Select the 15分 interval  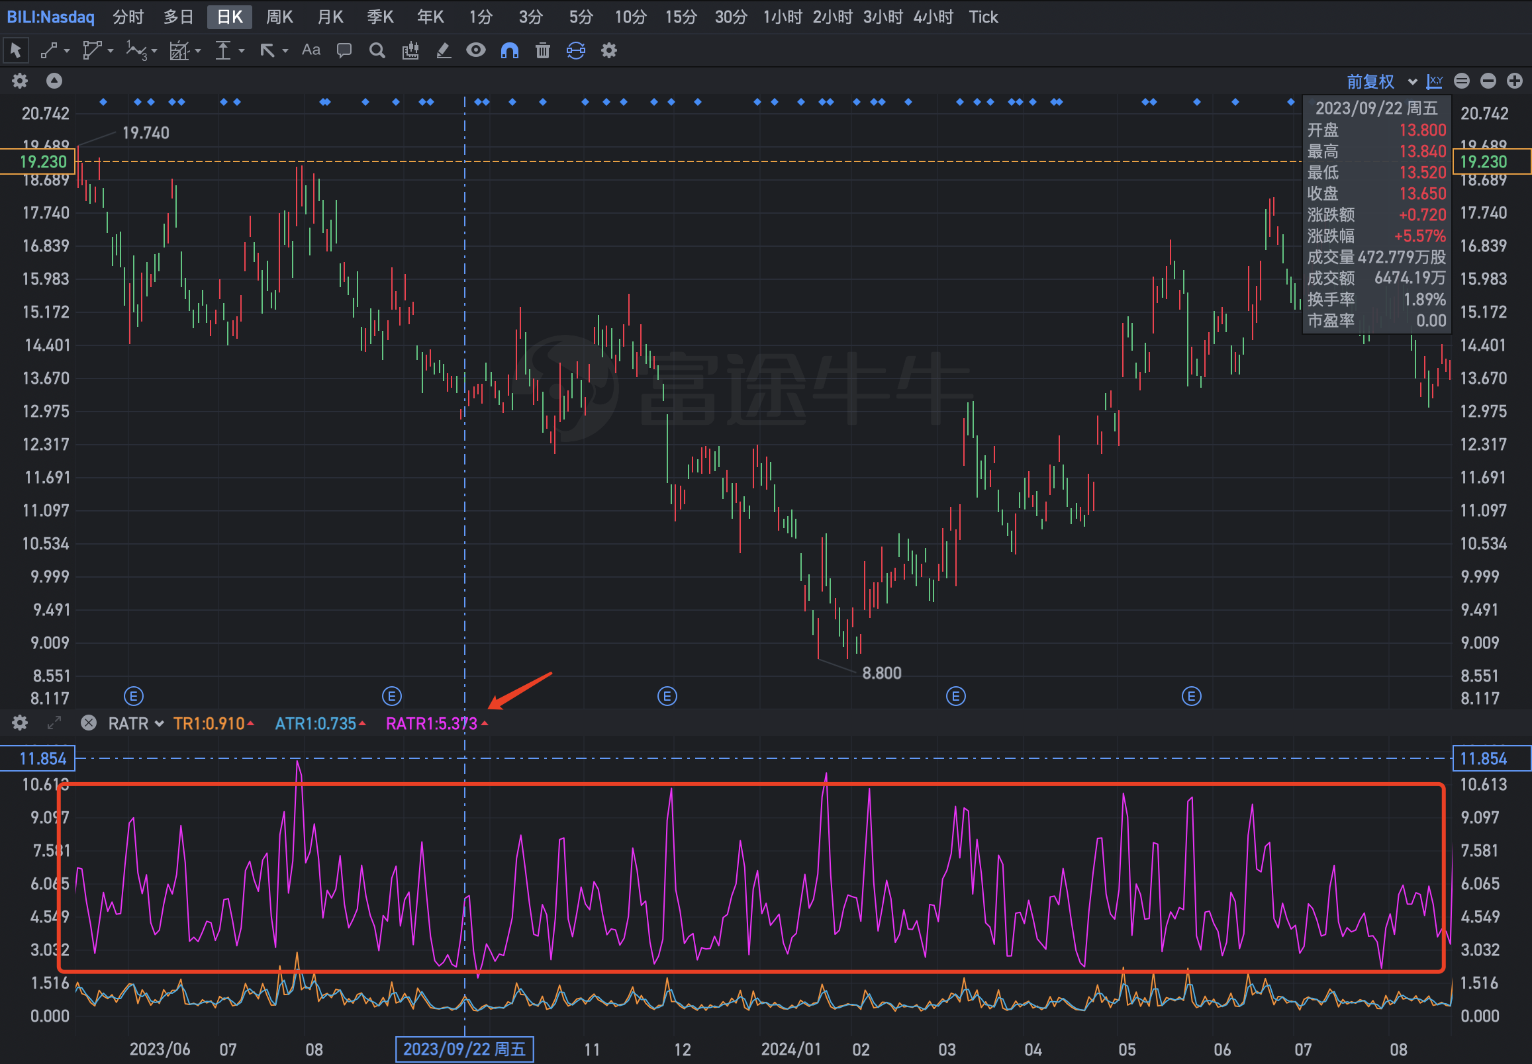tap(681, 17)
